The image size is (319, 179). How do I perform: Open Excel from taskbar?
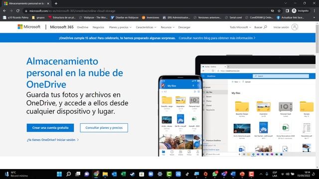[123, 174]
